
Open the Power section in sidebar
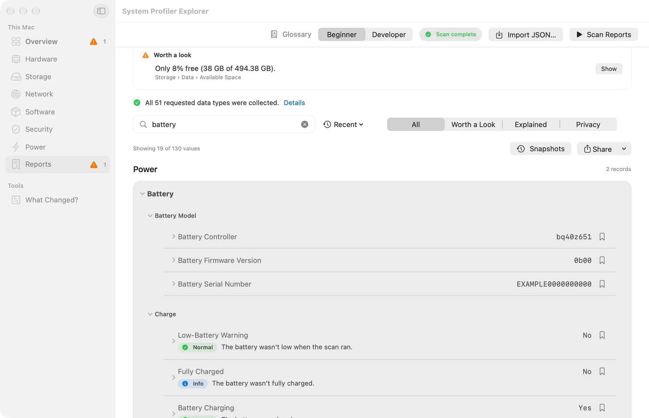pyautogui.click(x=58, y=147)
